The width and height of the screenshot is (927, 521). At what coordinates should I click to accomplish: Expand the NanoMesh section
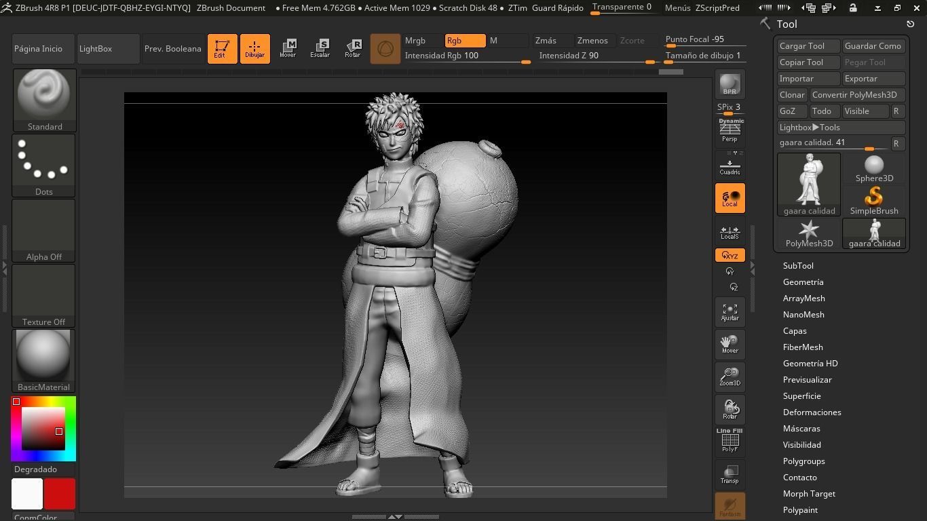[x=803, y=315]
